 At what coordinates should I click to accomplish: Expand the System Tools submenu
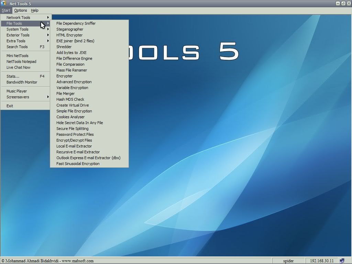pyautogui.click(x=25, y=29)
